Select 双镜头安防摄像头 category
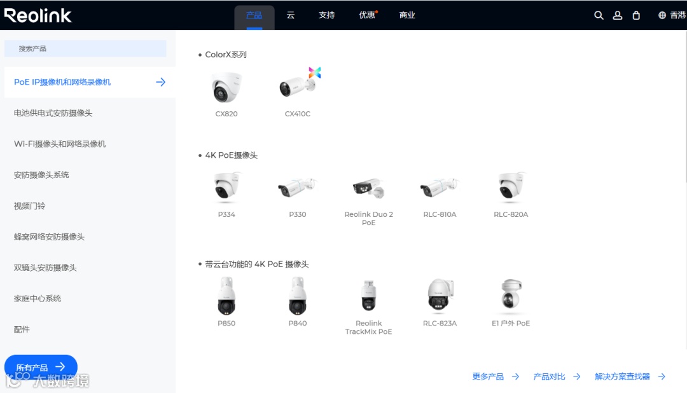687x393 pixels. 45,268
